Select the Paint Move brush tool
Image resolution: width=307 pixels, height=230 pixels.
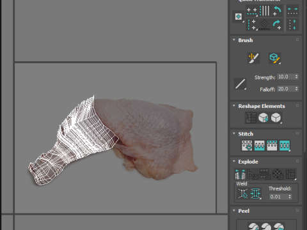253,58
